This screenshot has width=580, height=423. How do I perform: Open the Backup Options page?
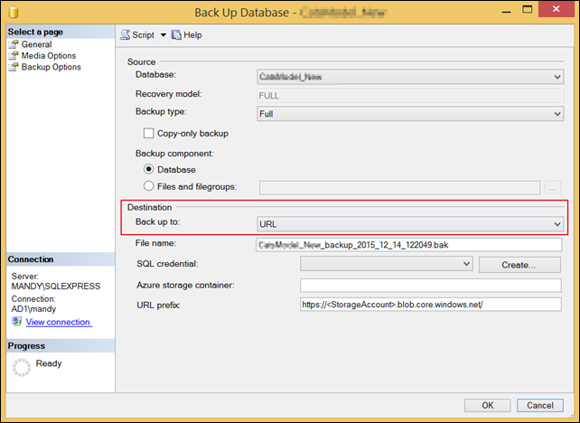[x=51, y=67]
